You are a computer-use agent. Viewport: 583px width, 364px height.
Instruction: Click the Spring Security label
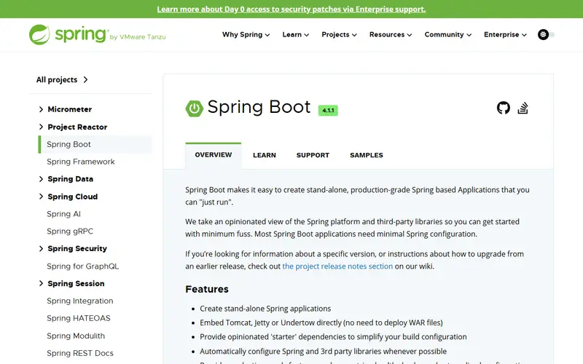point(77,248)
